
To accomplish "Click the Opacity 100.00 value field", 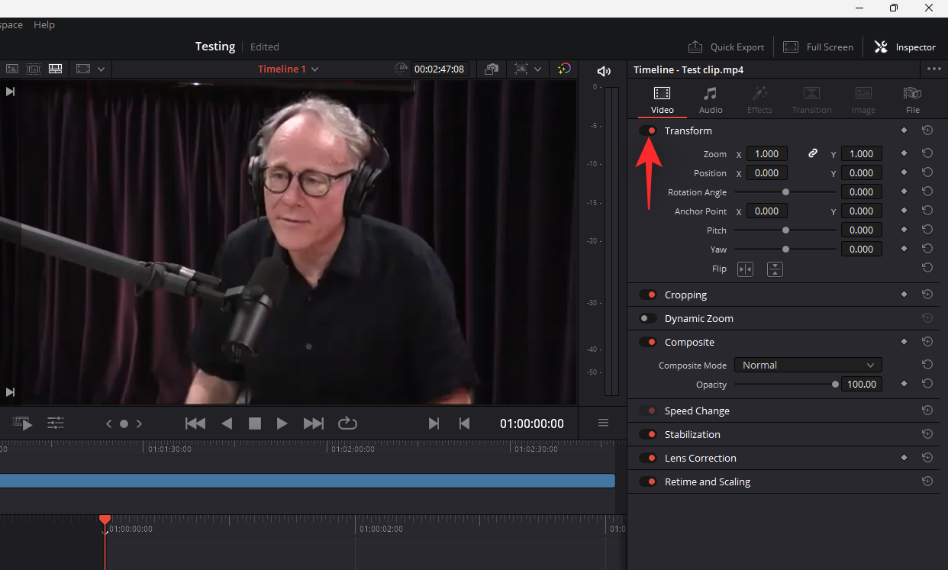I will coord(861,384).
